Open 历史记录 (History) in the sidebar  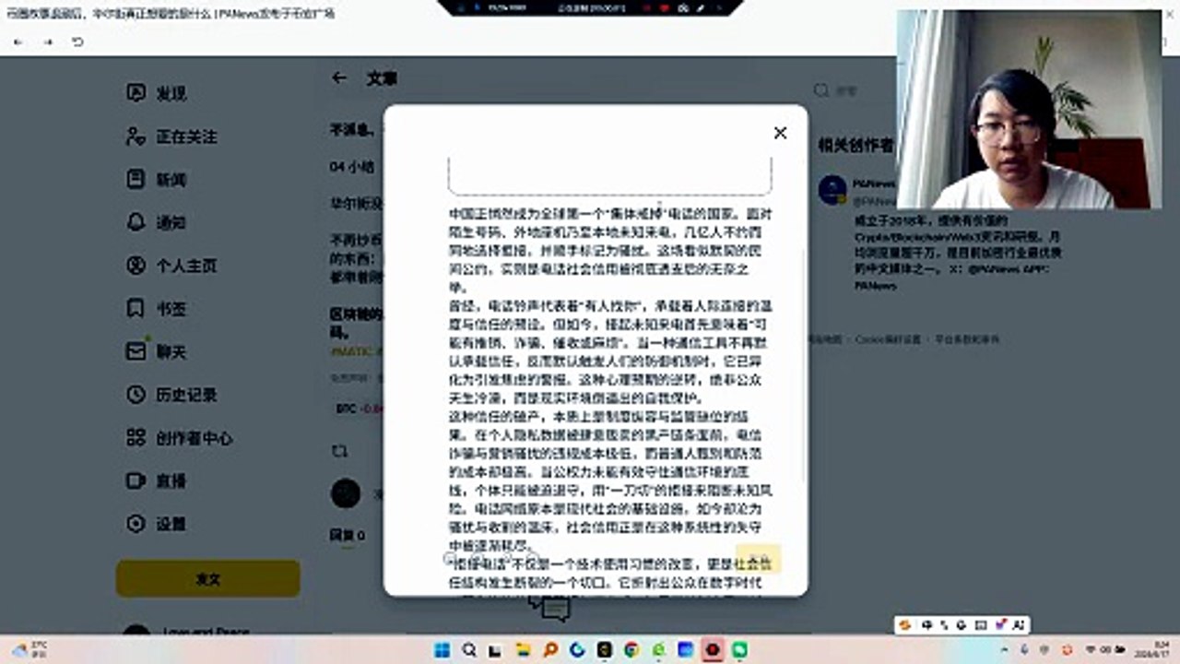pyautogui.click(x=171, y=395)
